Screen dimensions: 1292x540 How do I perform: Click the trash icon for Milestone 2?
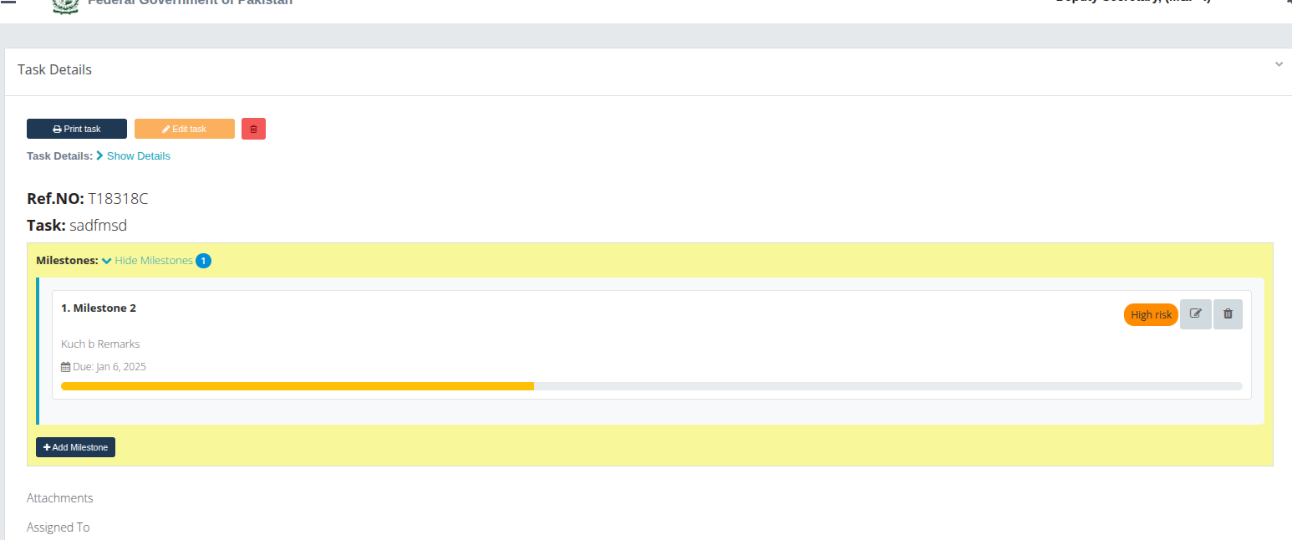(1228, 314)
